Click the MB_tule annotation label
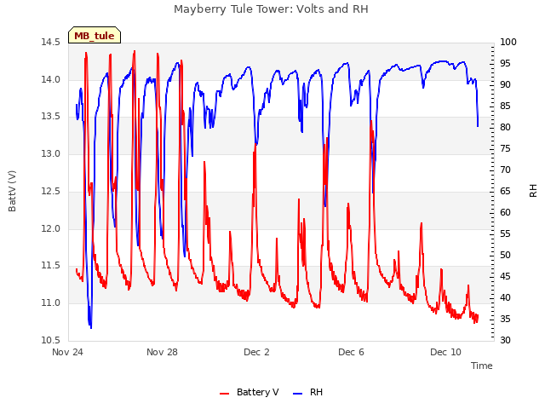This screenshot has width=545, height=409. click(x=95, y=35)
